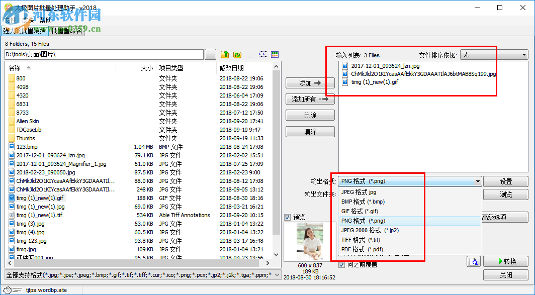Open the 皮肤 menu
535x295 pixels.
click(28, 21)
